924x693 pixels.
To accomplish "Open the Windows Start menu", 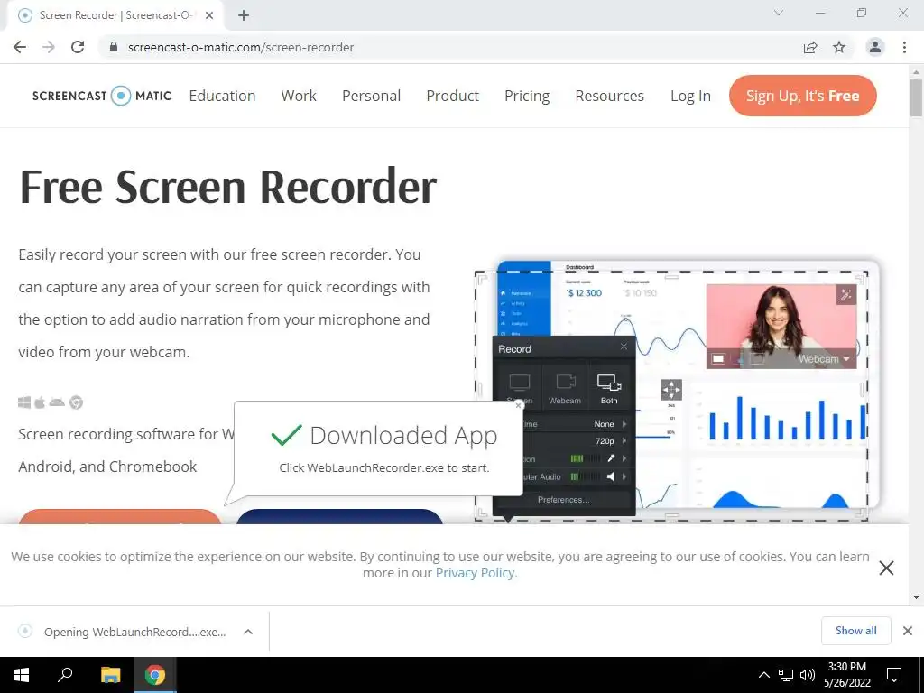I will (x=22, y=675).
